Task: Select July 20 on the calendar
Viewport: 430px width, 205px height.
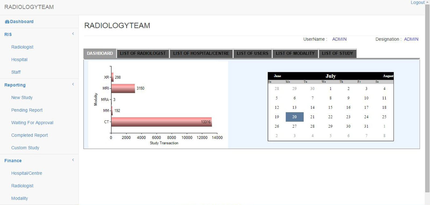Action: (295, 117)
